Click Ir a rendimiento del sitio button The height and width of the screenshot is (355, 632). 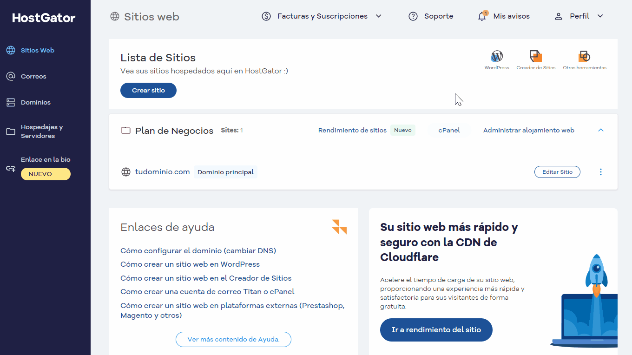click(x=436, y=330)
